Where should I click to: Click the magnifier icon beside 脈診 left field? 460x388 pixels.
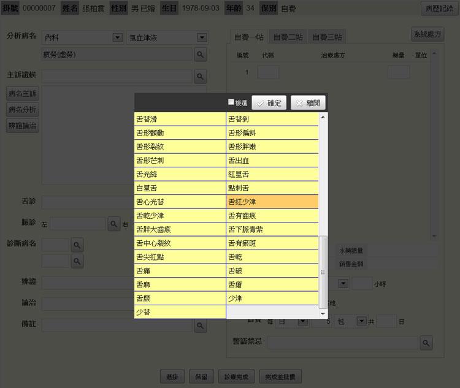pos(114,224)
